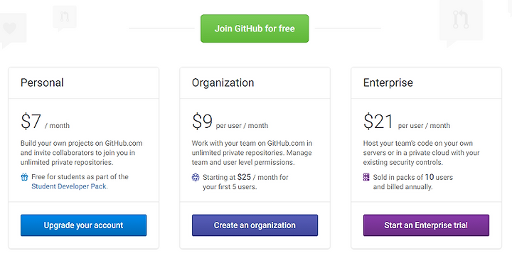This screenshot has height=256, width=512.
Task: Click the server icon beside Sold in packs
Action: tap(366, 177)
